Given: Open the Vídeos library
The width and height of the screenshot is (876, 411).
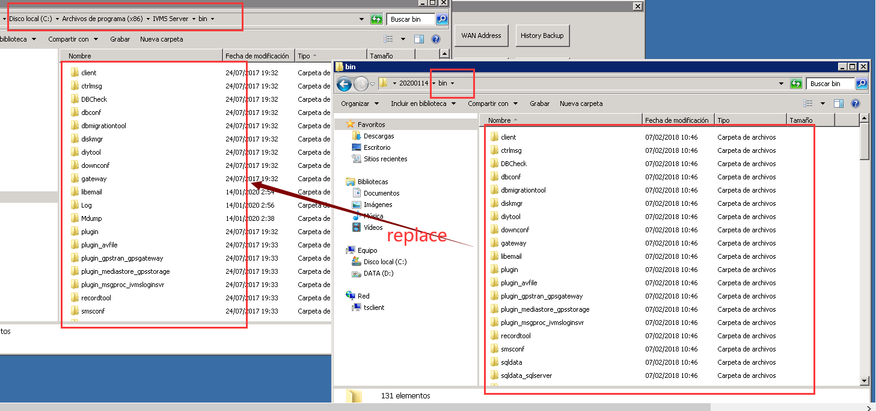Looking at the screenshot, I should point(373,227).
